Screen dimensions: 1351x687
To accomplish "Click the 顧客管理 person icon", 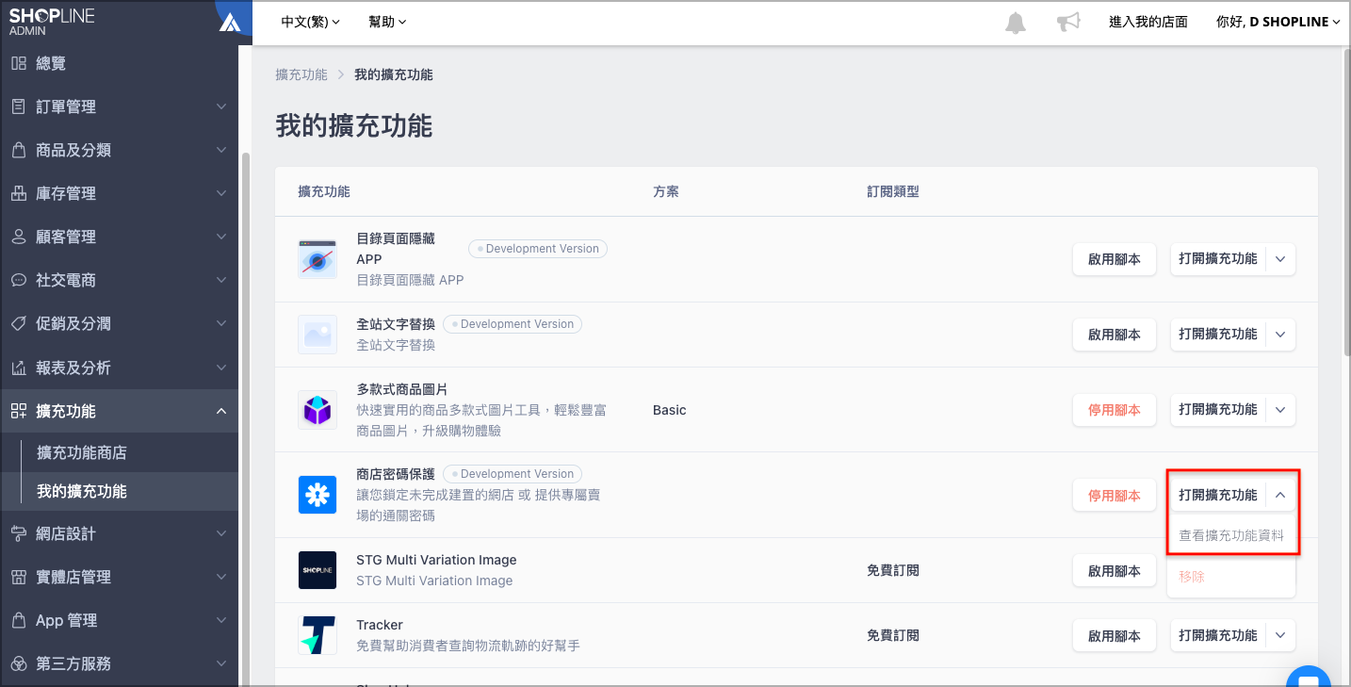I will pos(18,237).
